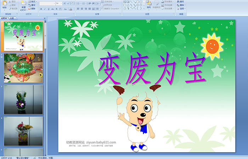Pick the Line shape from gallery
The width and height of the screenshot is (248, 159).
tap(131, 2)
